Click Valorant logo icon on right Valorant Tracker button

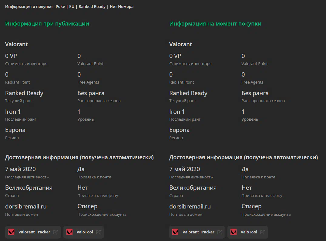[175, 232]
